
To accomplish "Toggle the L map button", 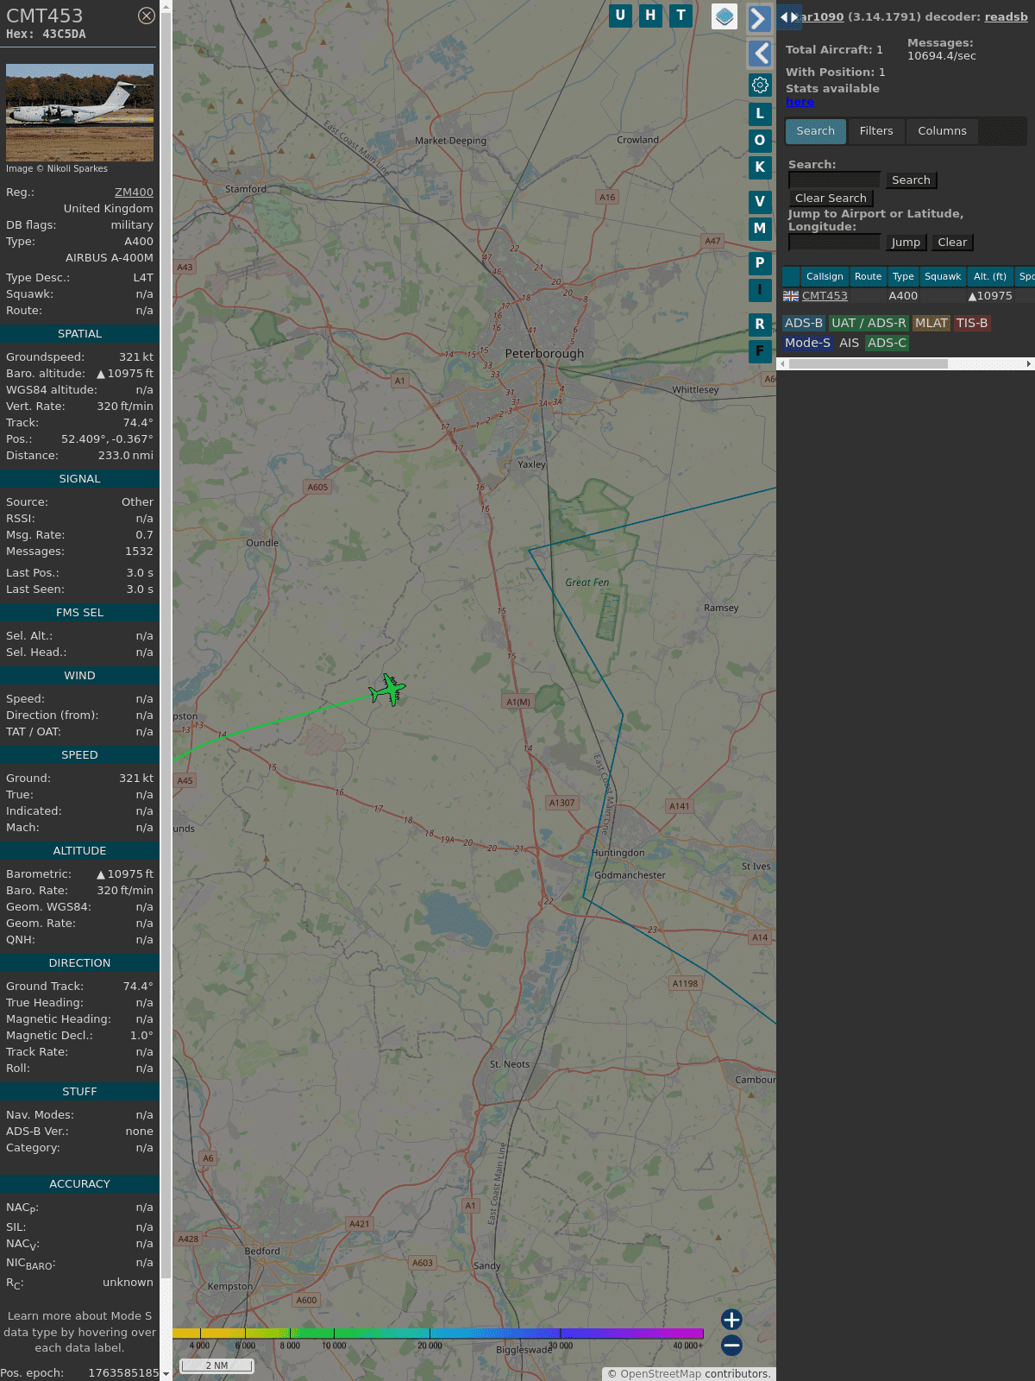I will coord(760,113).
